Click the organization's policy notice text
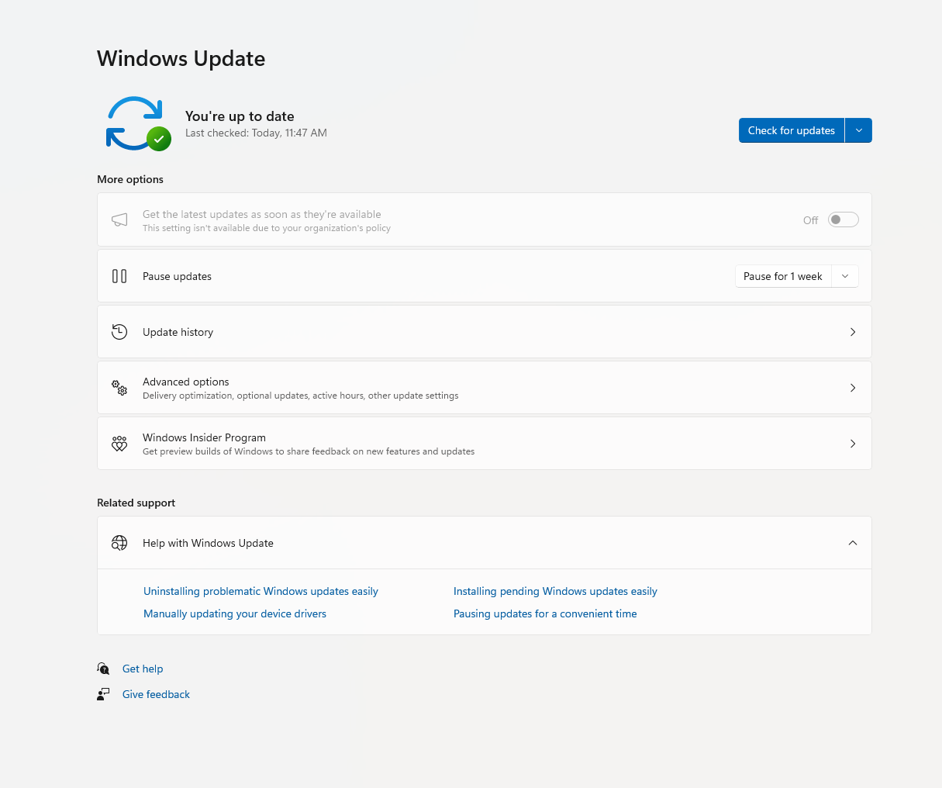The image size is (942, 788). coord(267,228)
